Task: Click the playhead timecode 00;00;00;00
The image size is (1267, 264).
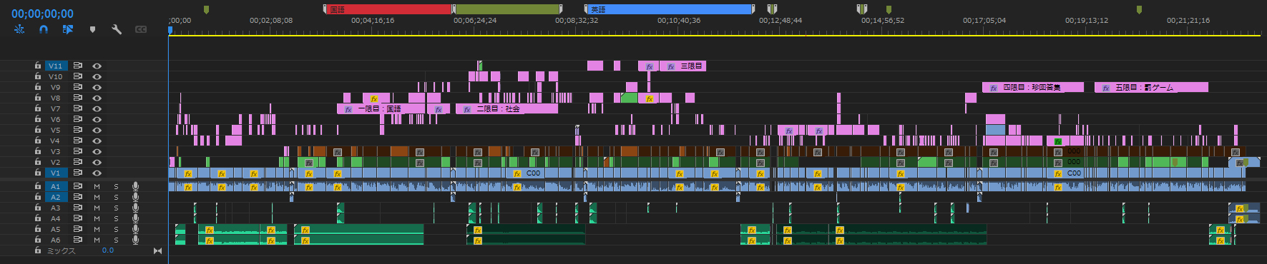Action: pyautogui.click(x=42, y=14)
